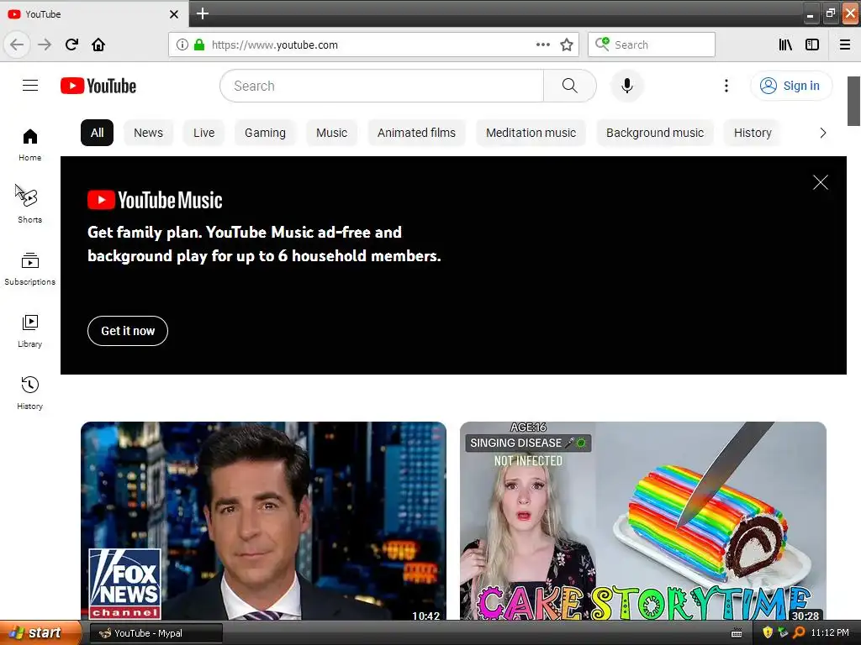Show site information icon
The width and height of the screenshot is (861, 645).
(182, 45)
